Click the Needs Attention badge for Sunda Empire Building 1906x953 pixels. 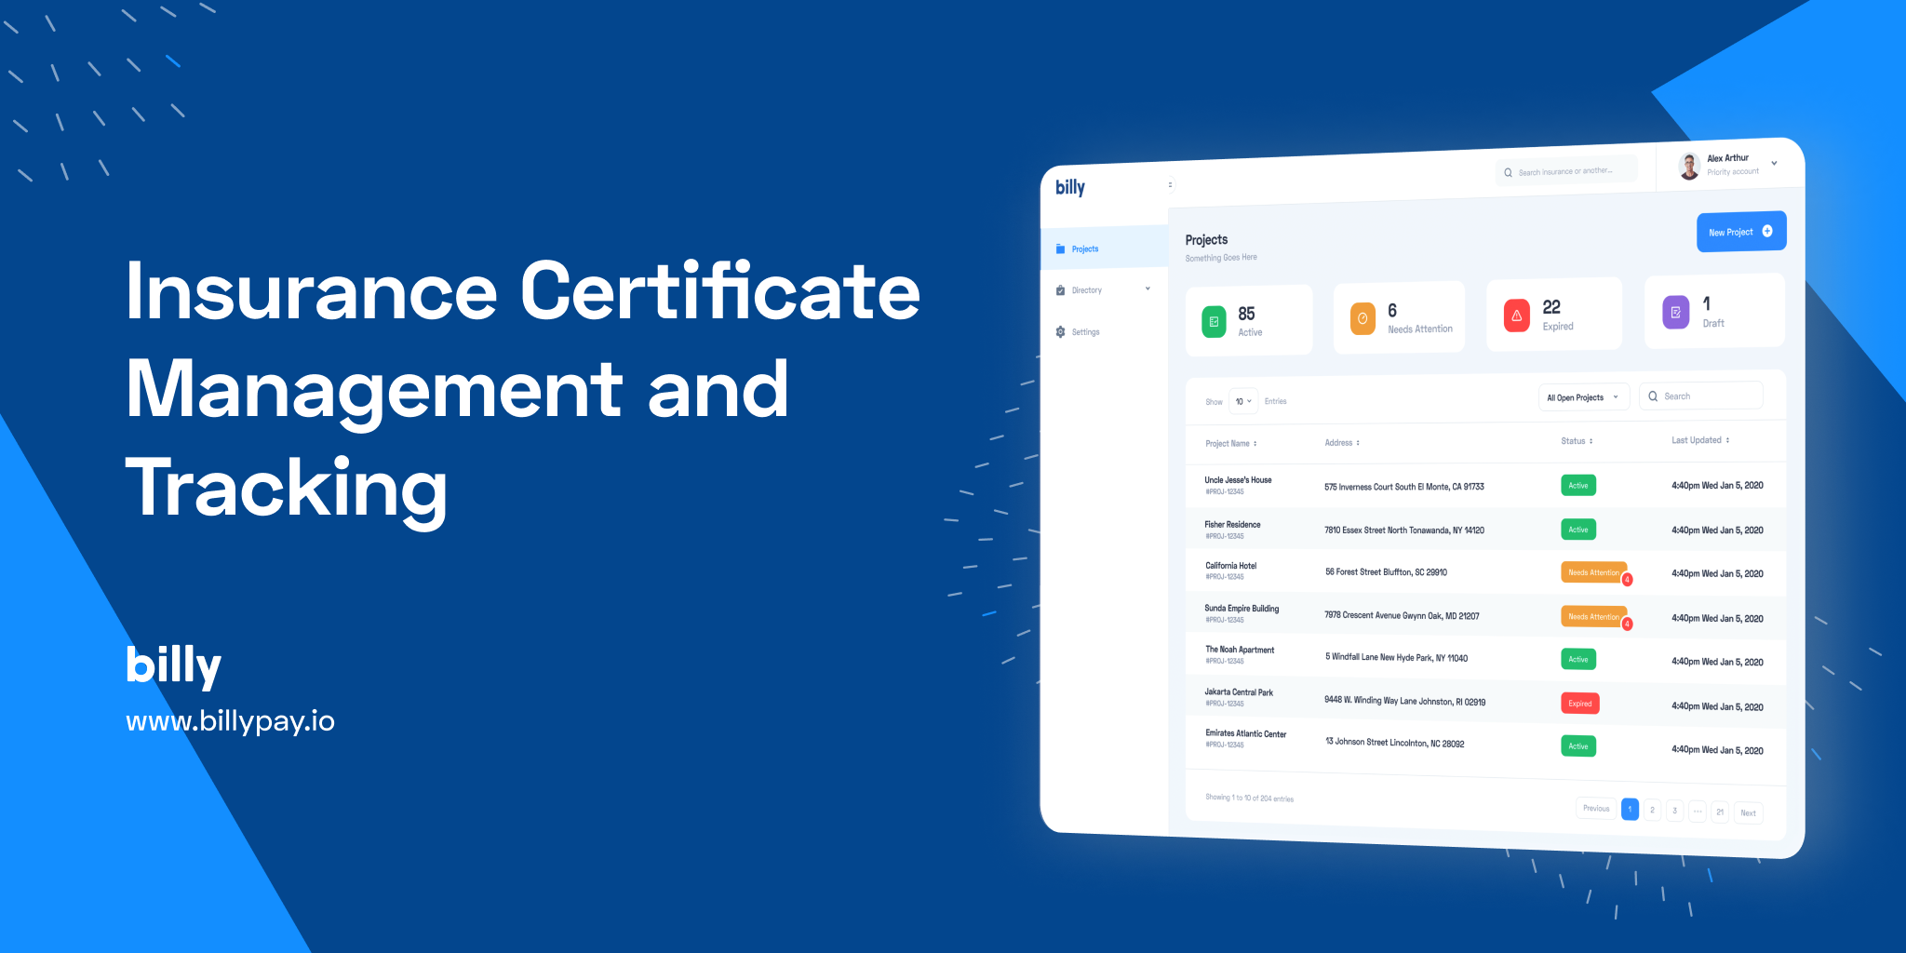[x=1593, y=616]
